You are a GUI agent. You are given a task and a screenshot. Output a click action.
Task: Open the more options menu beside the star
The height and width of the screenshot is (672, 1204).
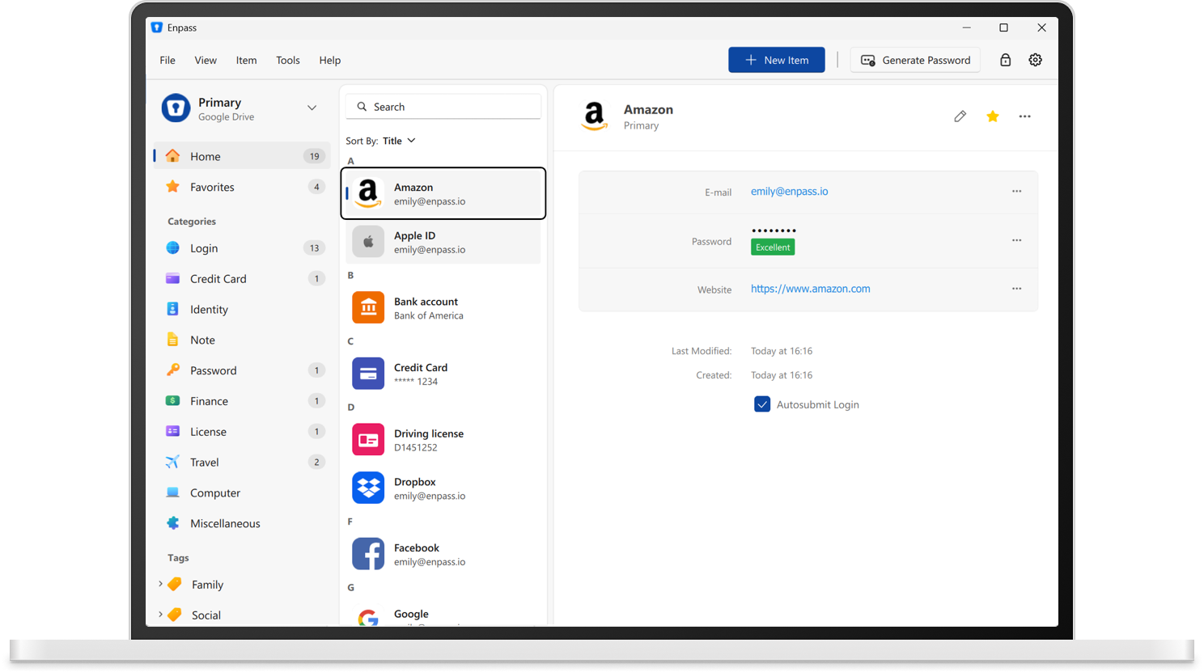point(1024,116)
